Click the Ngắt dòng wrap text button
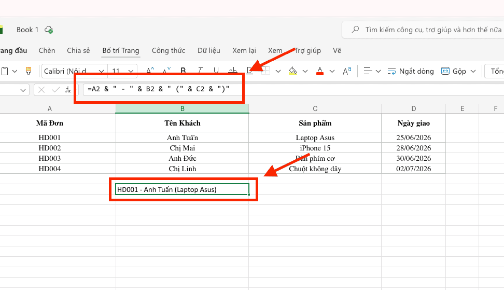The image size is (504, 290). (411, 71)
